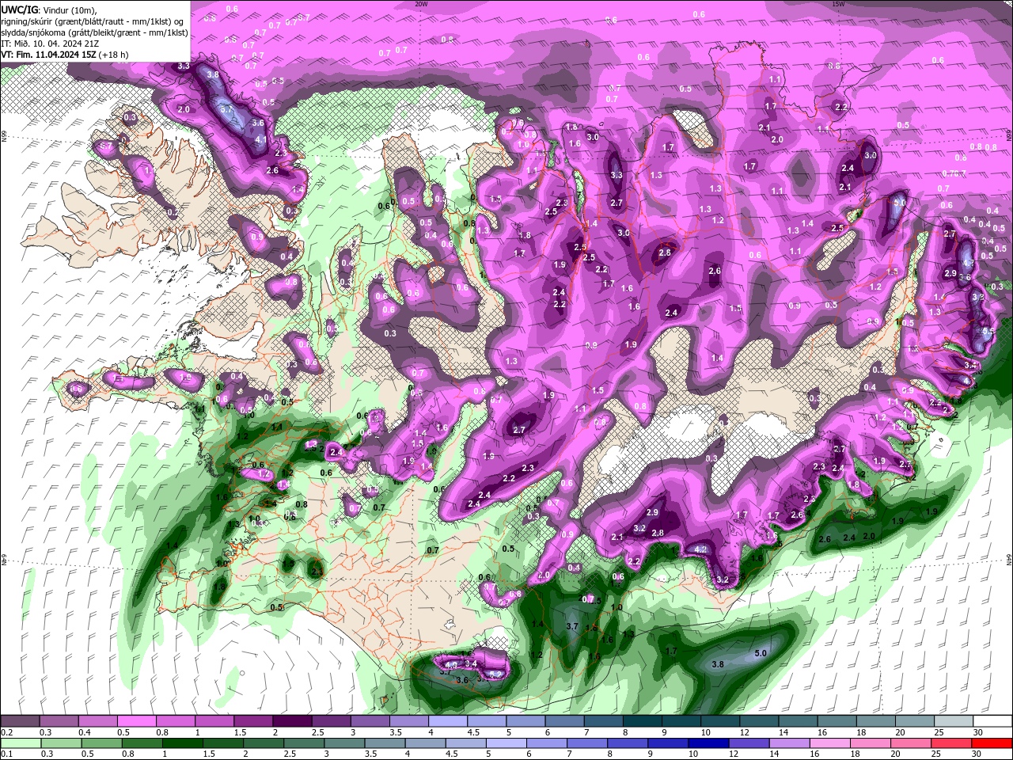Click the 'slydda/snjókoma' legend description line

click(94, 32)
